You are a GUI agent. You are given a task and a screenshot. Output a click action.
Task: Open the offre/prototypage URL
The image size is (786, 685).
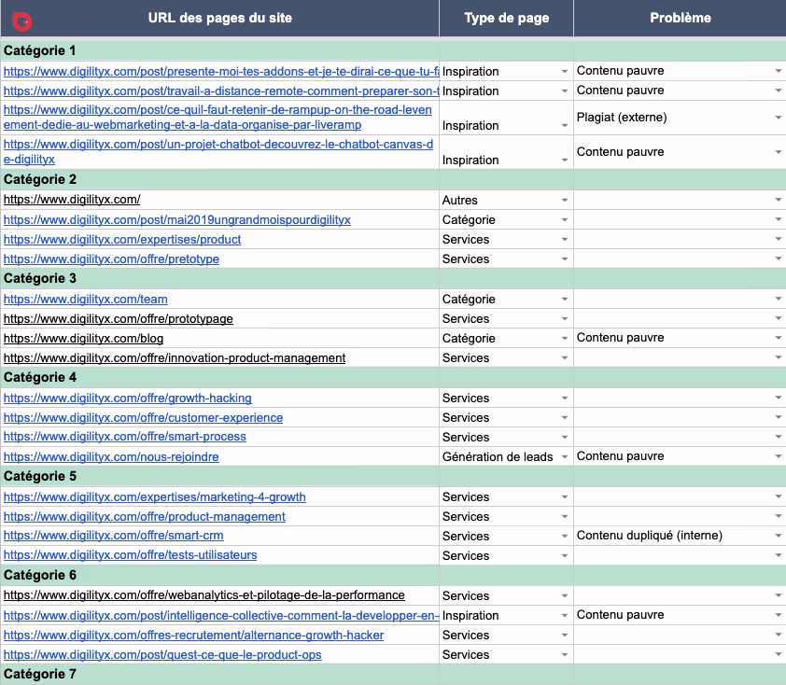point(119,318)
